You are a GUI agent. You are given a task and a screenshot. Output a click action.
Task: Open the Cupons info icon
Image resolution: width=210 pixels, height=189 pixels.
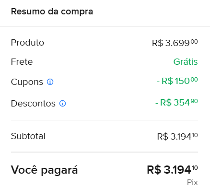coord(50,82)
